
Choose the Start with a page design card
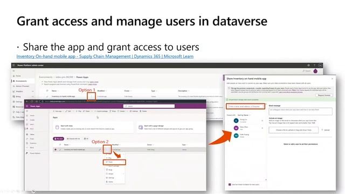171,127
